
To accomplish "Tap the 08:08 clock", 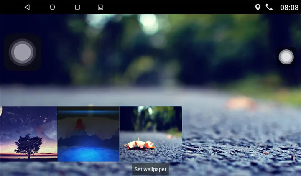I will point(289,8).
